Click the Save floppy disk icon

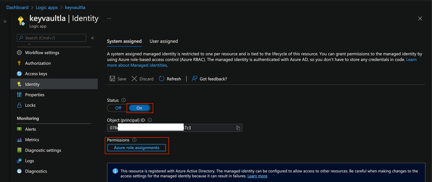112,79
